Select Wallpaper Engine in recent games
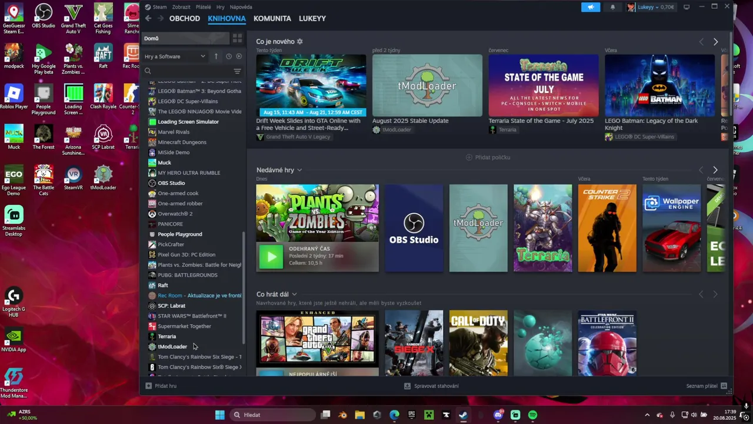The height and width of the screenshot is (424, 753). (x=672, y=228)
